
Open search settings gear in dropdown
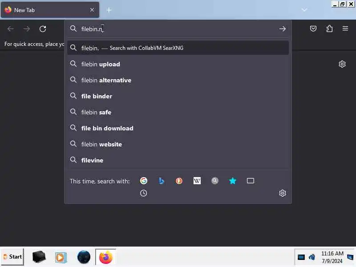click(283, 193)
